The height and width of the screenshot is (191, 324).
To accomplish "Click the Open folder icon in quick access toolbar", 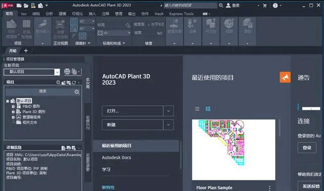I will point(26,6).
